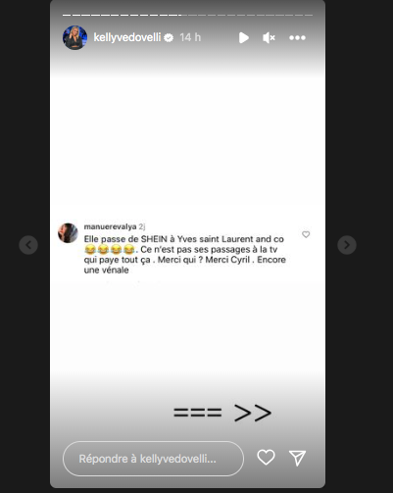Open kellyvedovelli's profile picture
This screenshot has width=393, height=493.
(74, 37)
